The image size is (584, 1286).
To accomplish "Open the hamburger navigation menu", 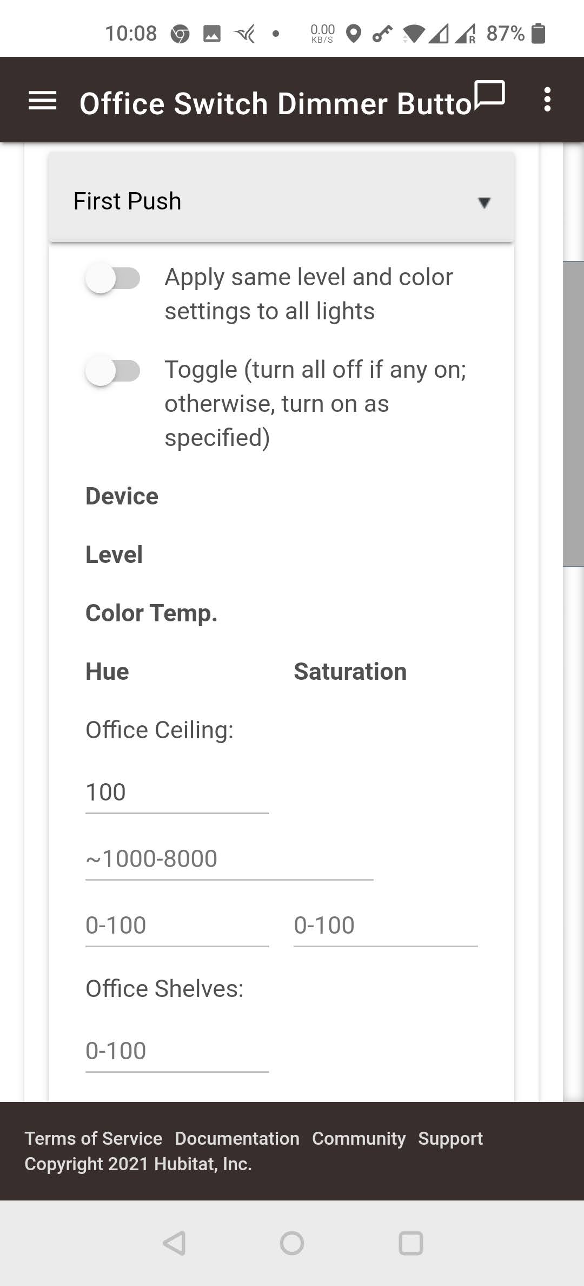I will (x=42, y=101).
